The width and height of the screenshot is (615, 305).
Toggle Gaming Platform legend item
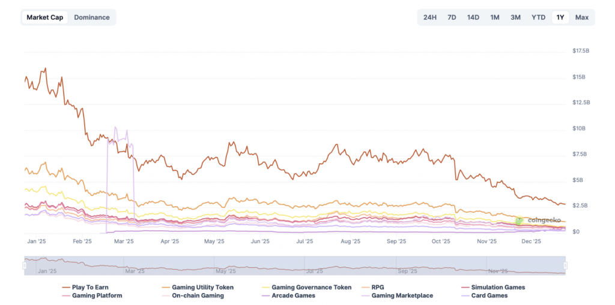point(96,295)
